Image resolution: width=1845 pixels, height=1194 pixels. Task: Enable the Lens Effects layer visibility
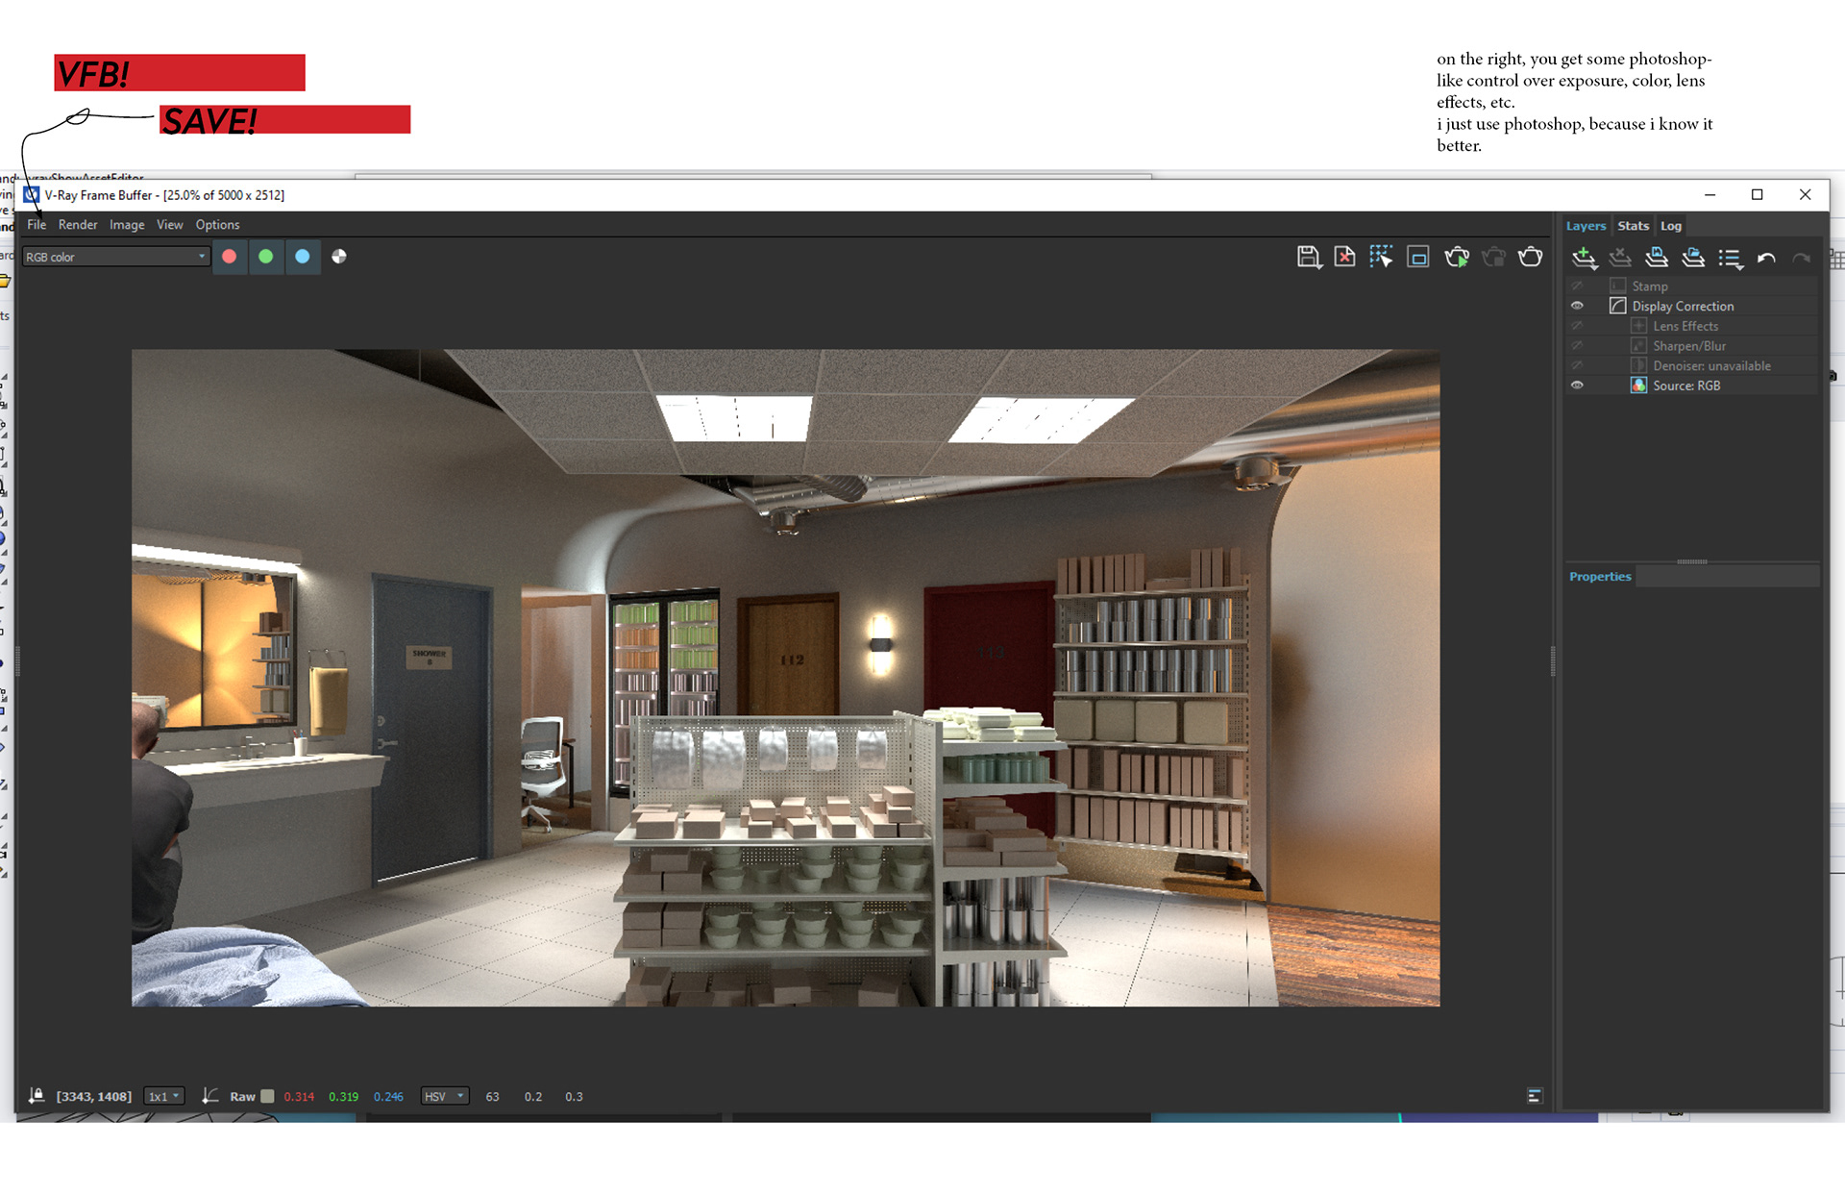(x=1577, y=326)
